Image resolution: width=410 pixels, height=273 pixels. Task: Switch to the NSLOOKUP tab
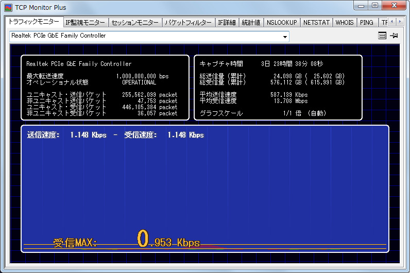[282, 23]
